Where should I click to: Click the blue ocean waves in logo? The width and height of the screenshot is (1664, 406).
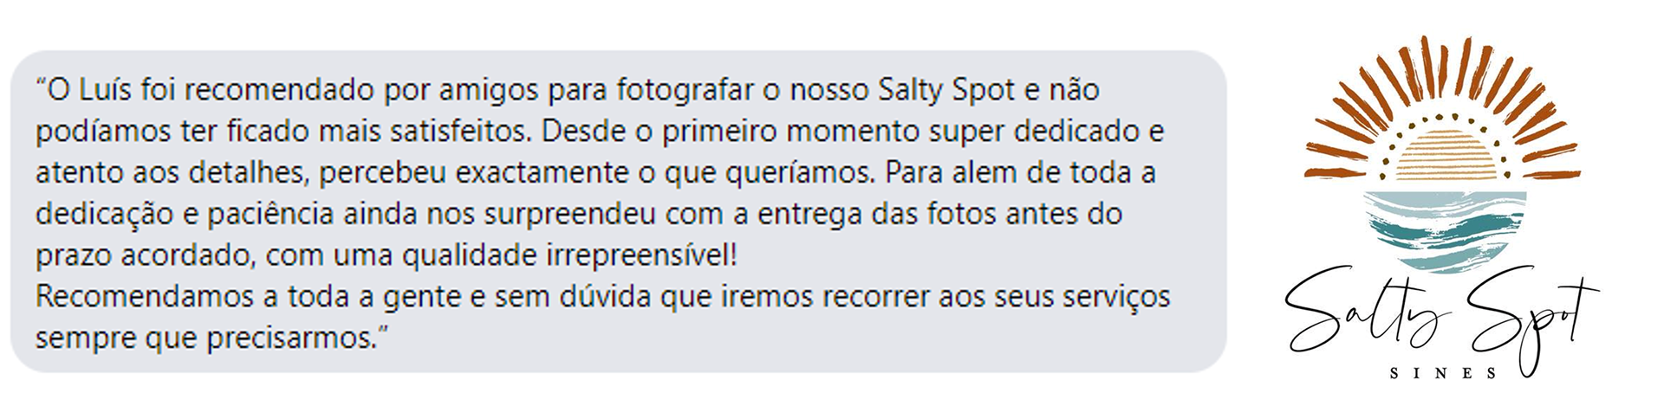pyautogui.click(x=1445, y=231)
